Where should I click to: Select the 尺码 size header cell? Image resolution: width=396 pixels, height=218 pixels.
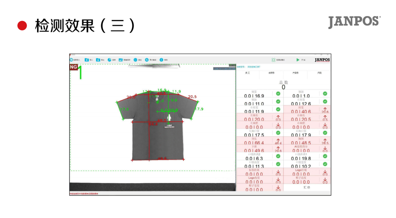click(x=319, y=73)
